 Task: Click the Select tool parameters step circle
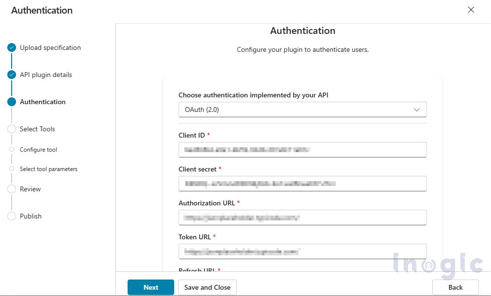pyautogui.click(x=12, y=169)
